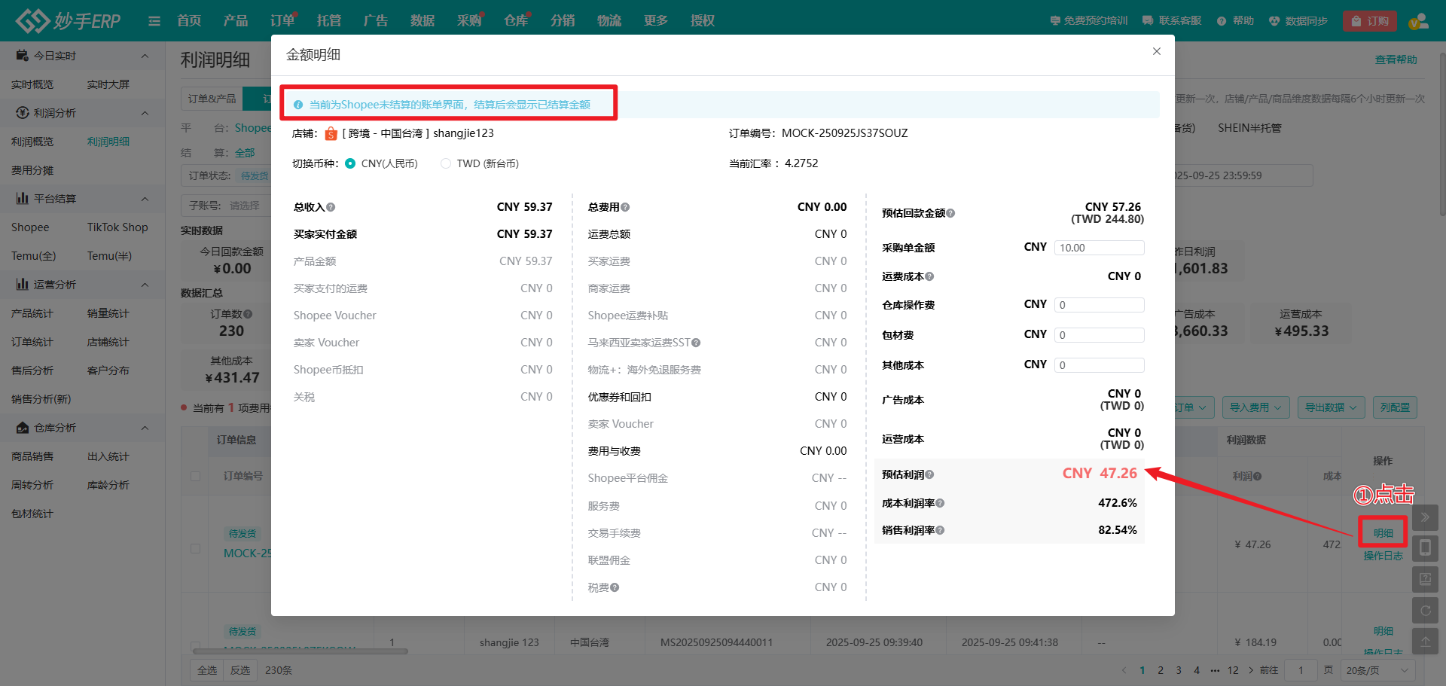Select the CNY(人民币) currency radio button
The image size is (1446, 686).
click(350, 163)
